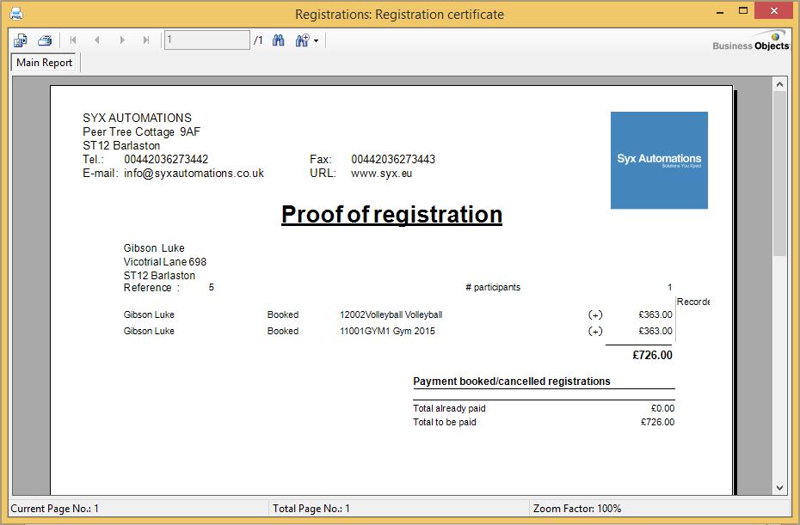
Task: Print the report using the printer icon
Action: coord(45,40)
